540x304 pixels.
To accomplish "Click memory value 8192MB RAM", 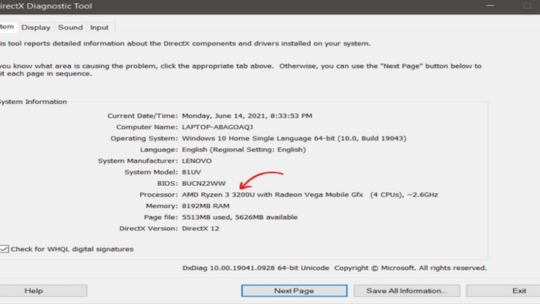I will (x=206, y=206).
